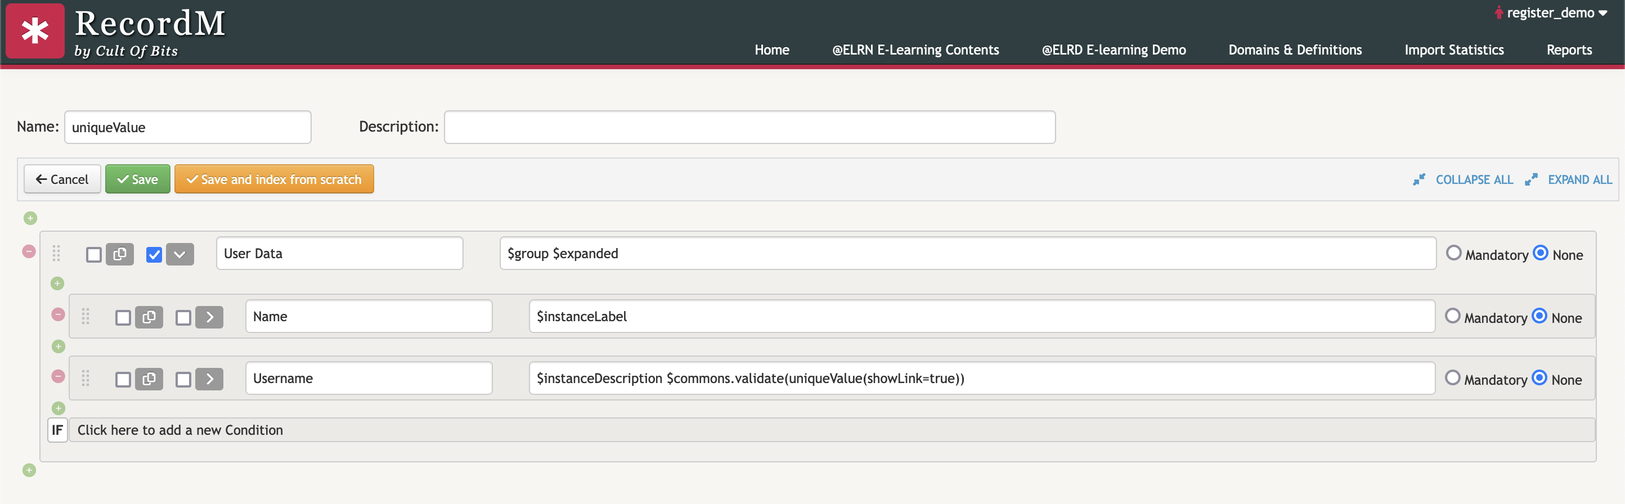The width and height of the screenshot is (1625, 504).
Task: Edit the $group $expanded description field
Action: (968, 254)
